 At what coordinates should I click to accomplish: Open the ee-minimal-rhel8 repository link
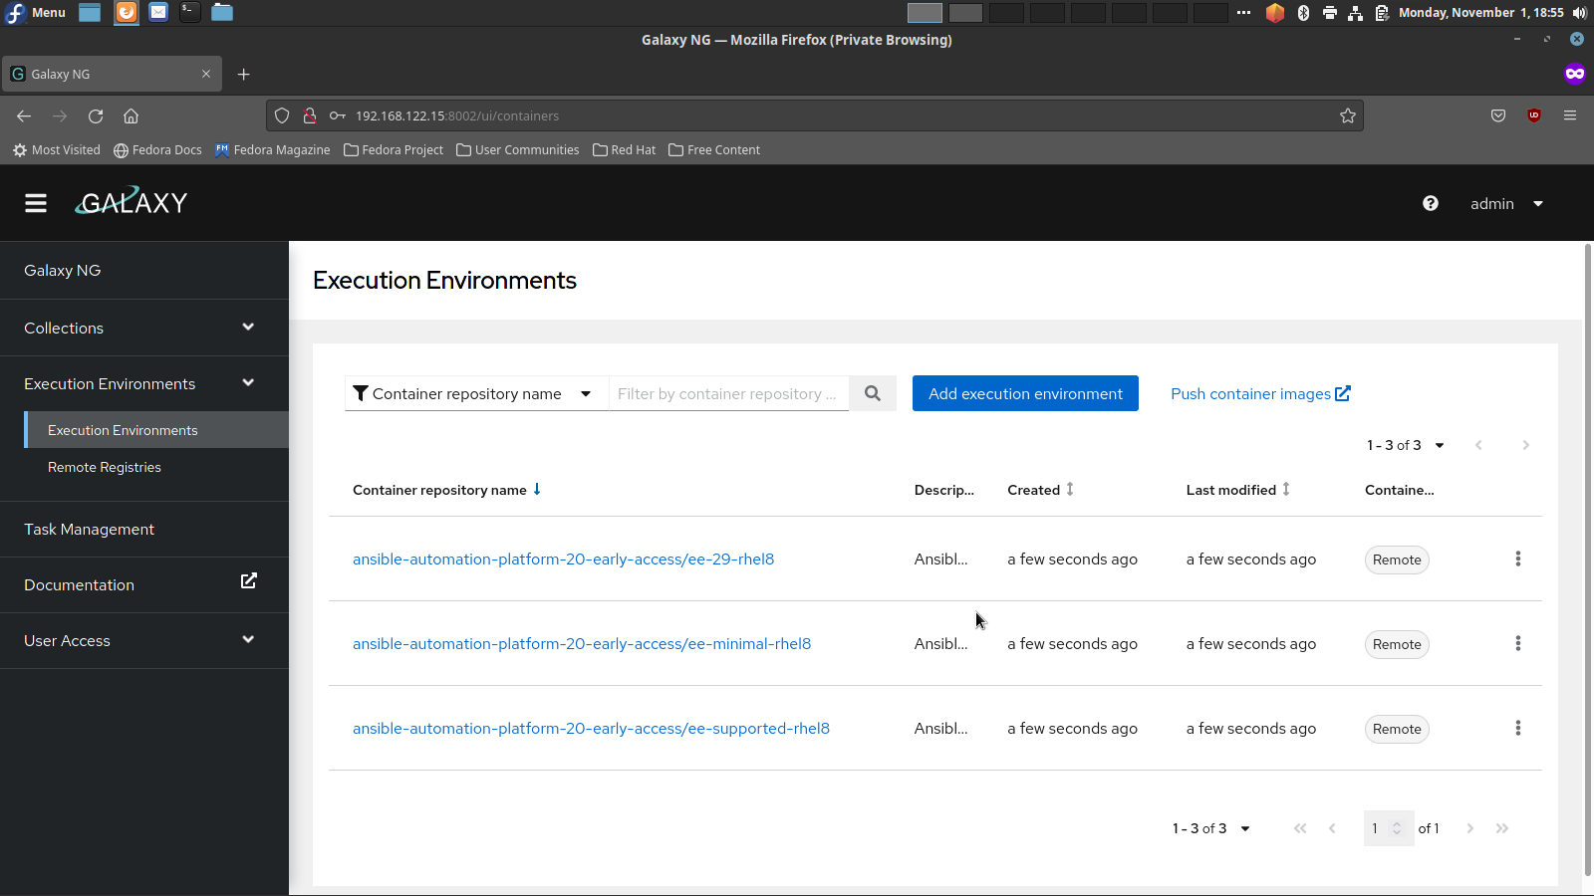point(582,644)
